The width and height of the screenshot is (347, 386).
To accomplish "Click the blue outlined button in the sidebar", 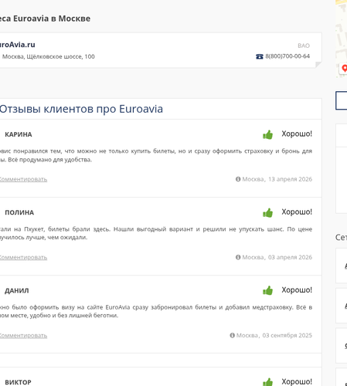I will pyautogui.click(x=342, y=100).
